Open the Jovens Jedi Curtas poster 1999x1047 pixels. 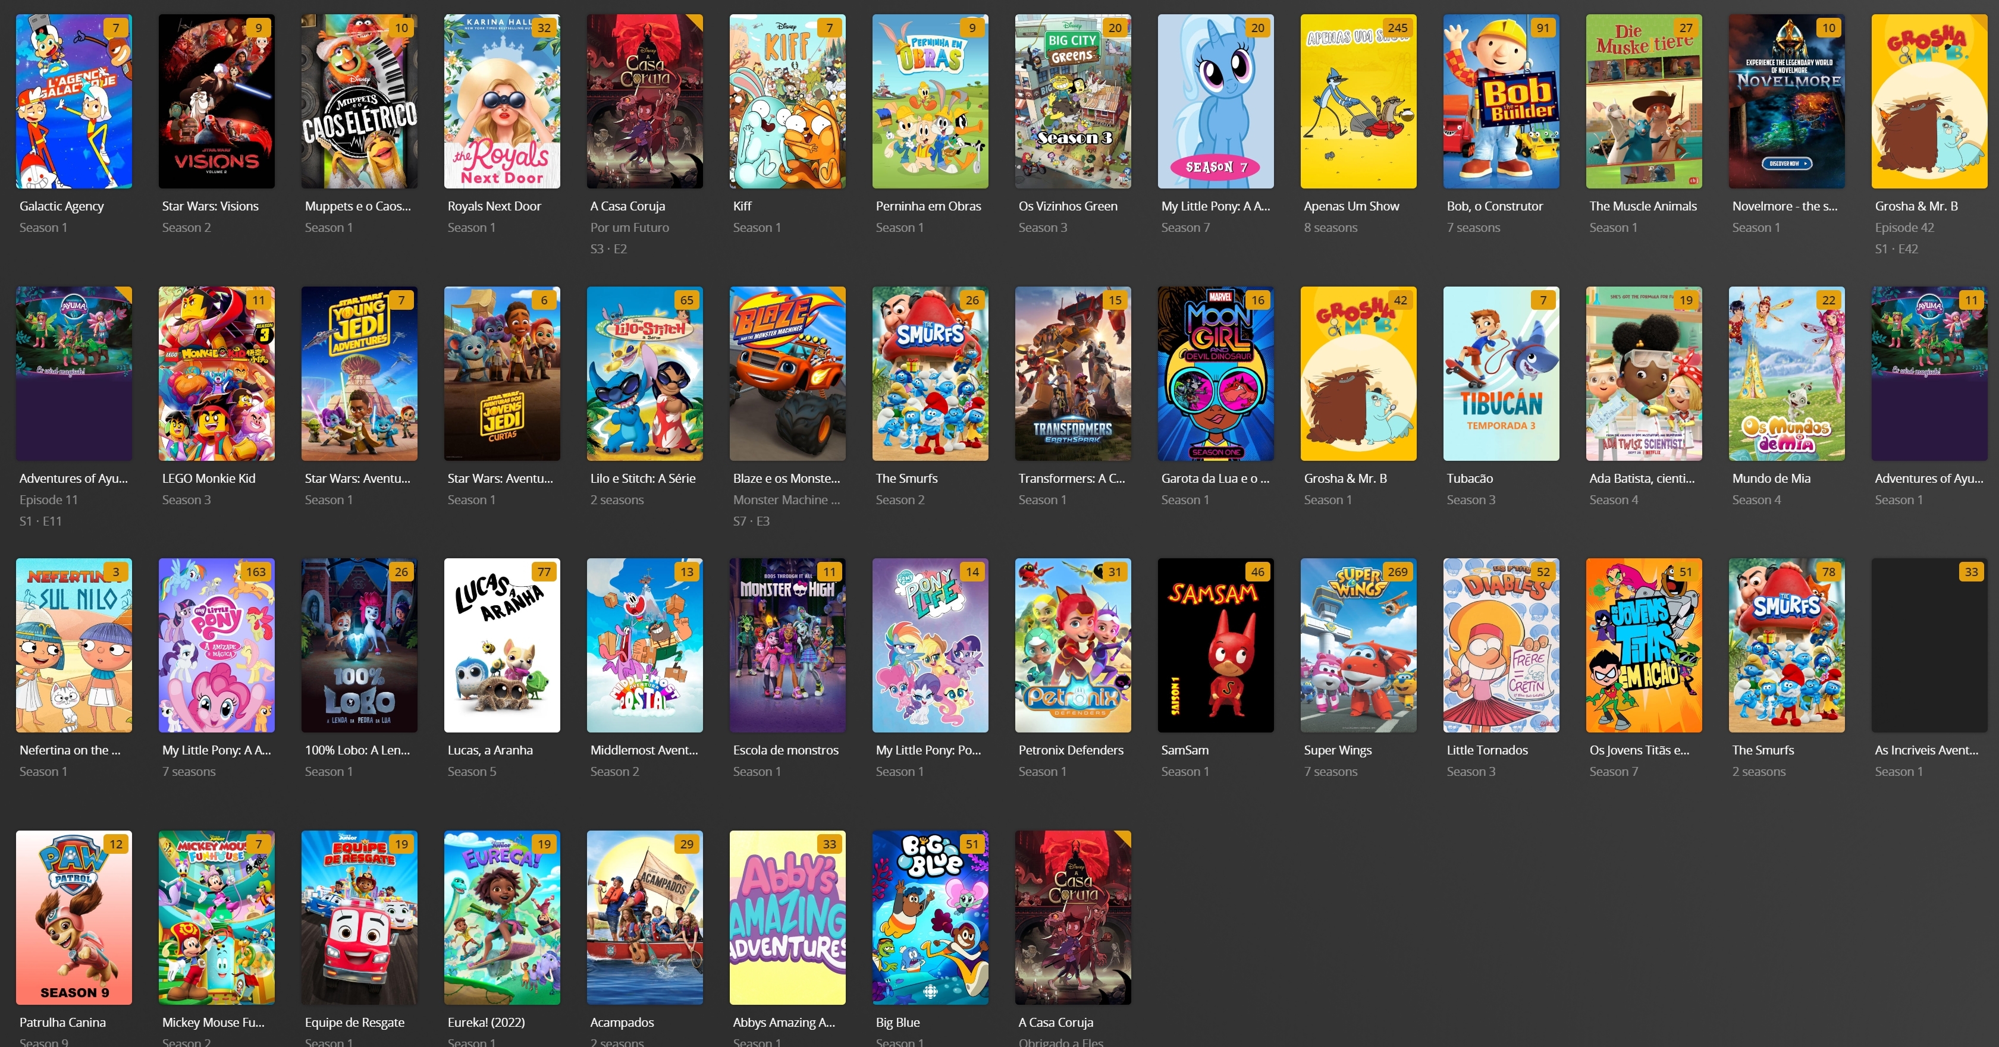(x=502, y=374)
